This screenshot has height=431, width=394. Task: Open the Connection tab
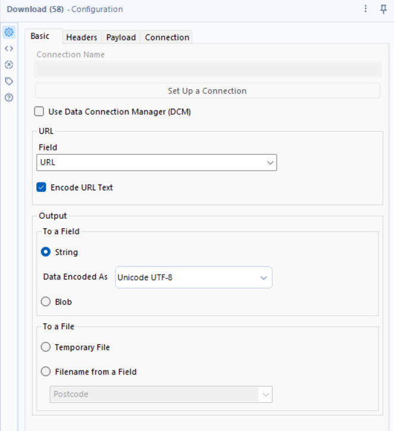pyautogui.click(x=167, y=37)
